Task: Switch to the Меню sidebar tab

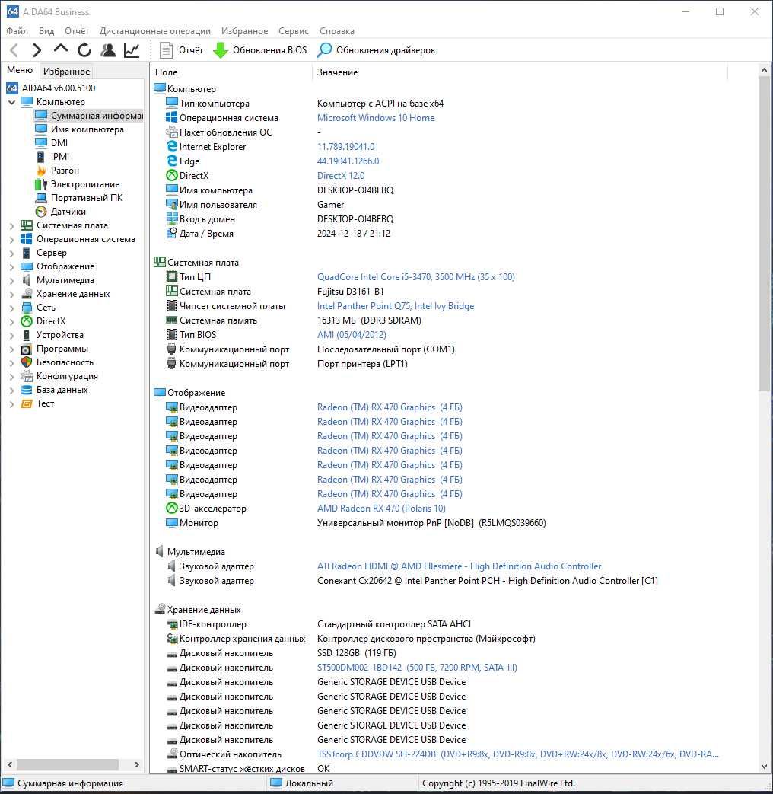Action: (20, 70)
